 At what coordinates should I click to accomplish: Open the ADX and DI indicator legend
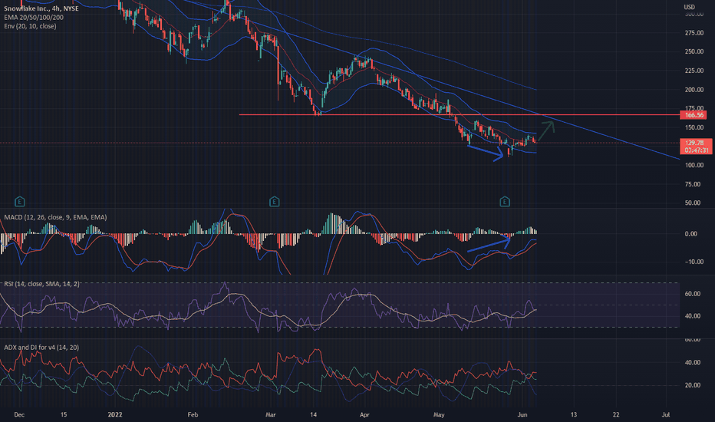pyautogui.click(x=41, y=347)
